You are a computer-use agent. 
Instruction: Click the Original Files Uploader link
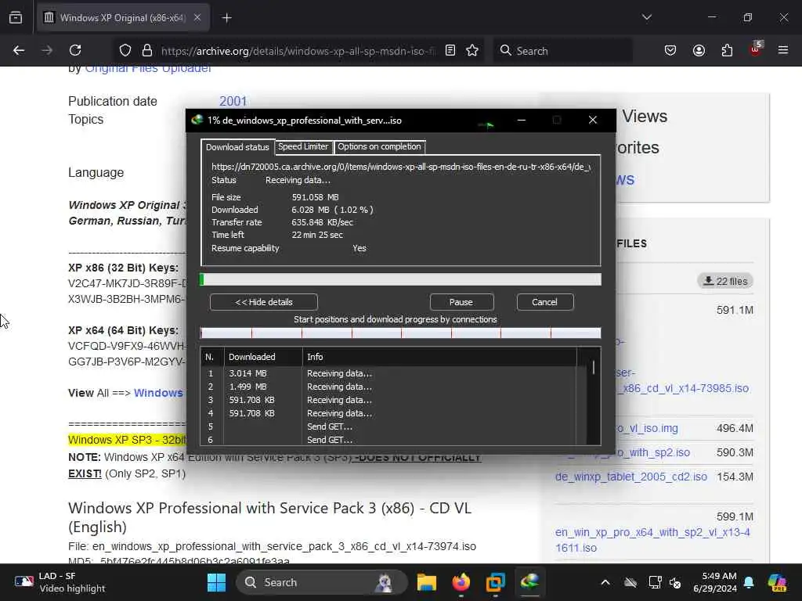[x=148, y=69]
